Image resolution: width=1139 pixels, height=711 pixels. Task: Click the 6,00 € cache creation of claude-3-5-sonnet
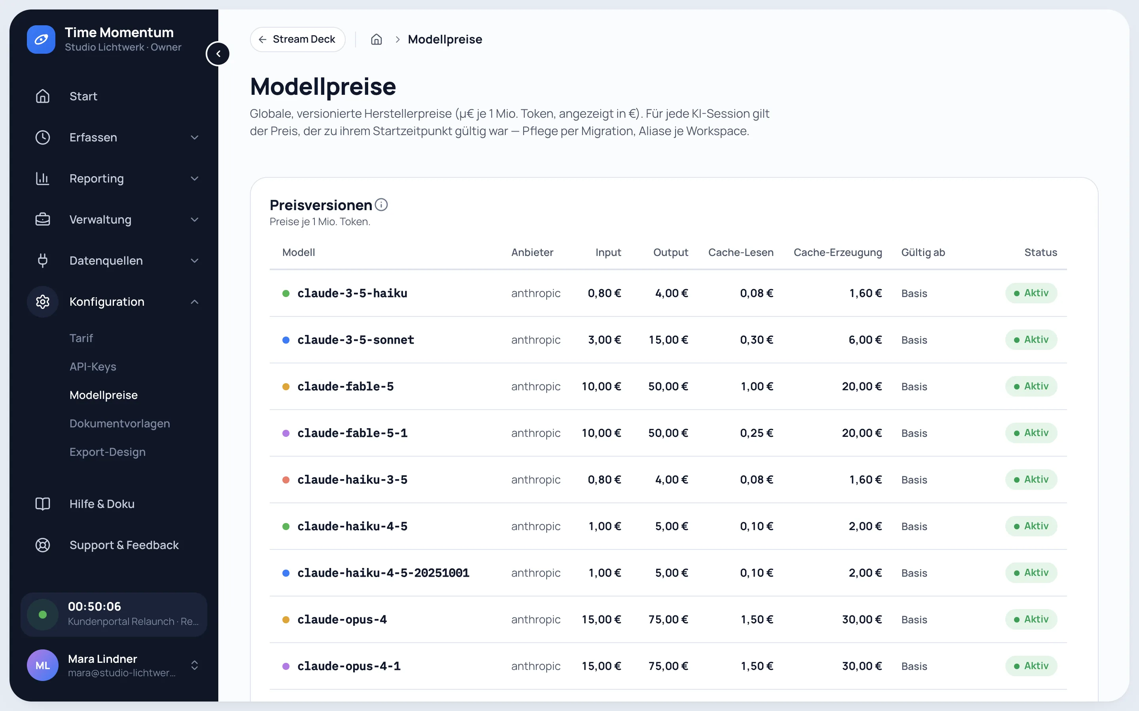pos(865,340)
